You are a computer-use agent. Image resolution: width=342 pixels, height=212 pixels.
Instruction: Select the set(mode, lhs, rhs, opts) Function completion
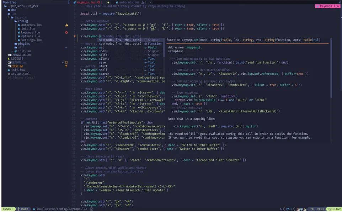[x=130, y=44]
